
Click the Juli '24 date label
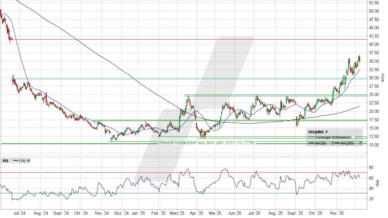click(x=19, y=213)
